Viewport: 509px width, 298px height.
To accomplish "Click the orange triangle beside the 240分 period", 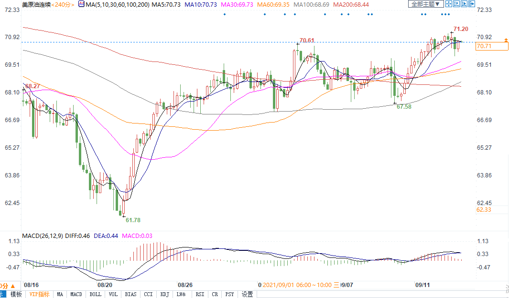I will point(74,4).
